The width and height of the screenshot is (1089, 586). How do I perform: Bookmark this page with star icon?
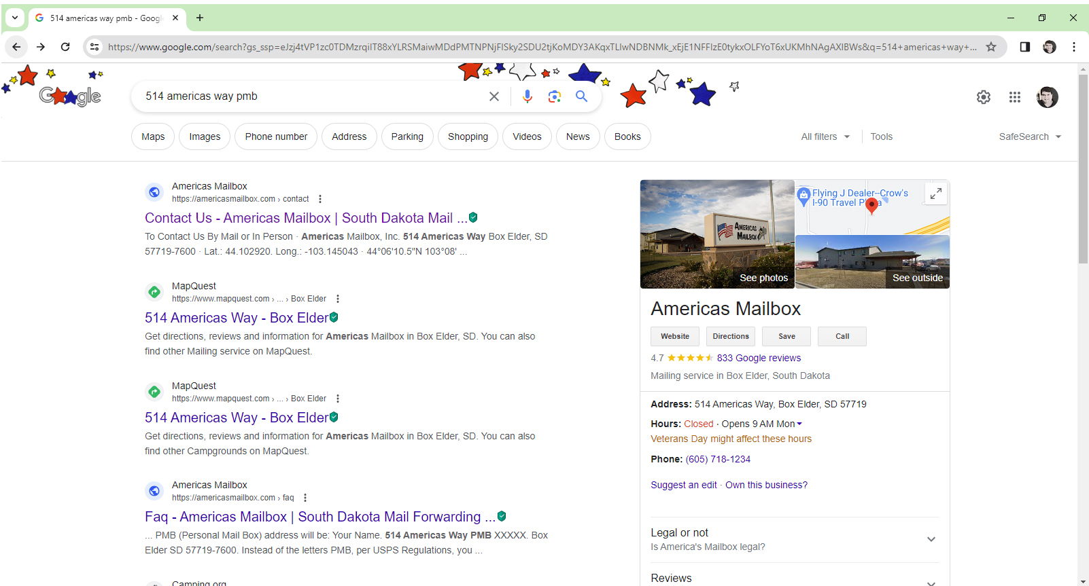click(991, 47)
